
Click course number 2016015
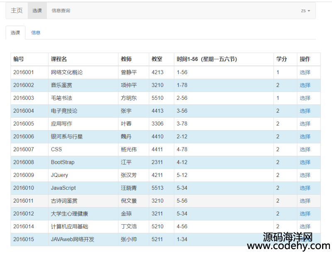pyautogui.click(x=24, y=239)
